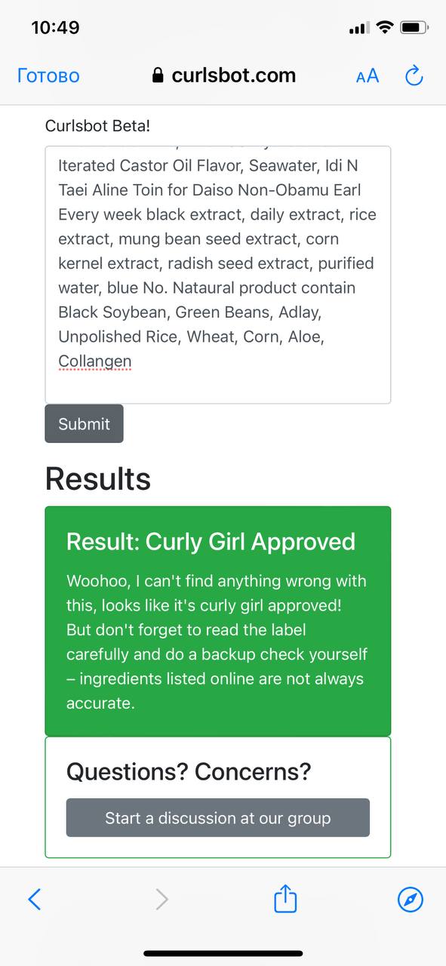The height and width of the screenshot is (966, 446).
Task: Tap the forward chevron in bottom toolbar
Action: coord(161,899)
